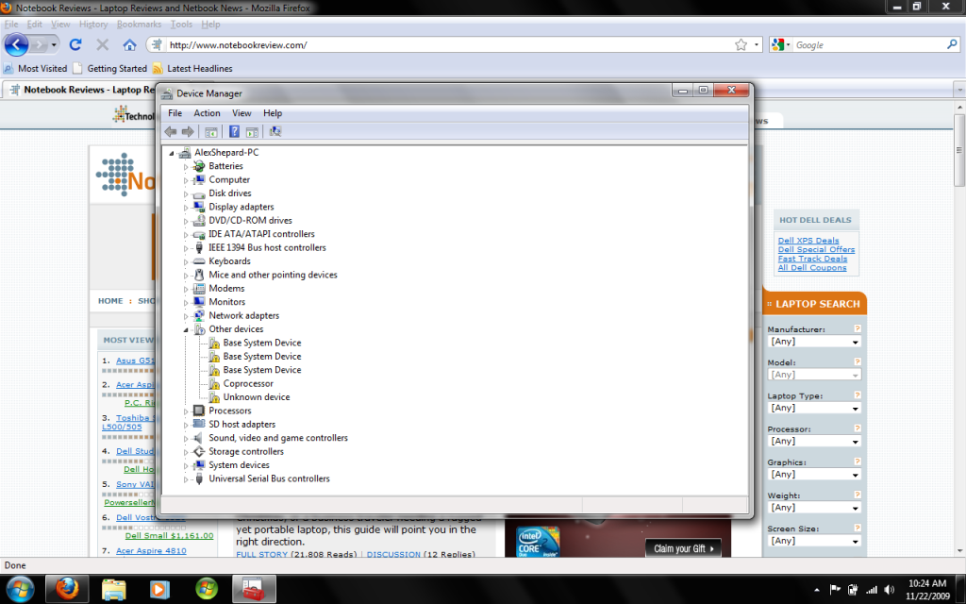
Task: Open the Laptop Type dropdown
Action: pos(814,408)
